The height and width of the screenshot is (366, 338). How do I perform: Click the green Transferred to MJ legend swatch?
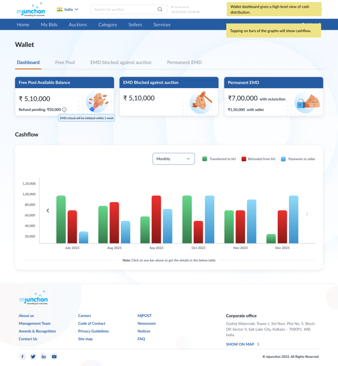pyautogui.click(x=205, y=159)
